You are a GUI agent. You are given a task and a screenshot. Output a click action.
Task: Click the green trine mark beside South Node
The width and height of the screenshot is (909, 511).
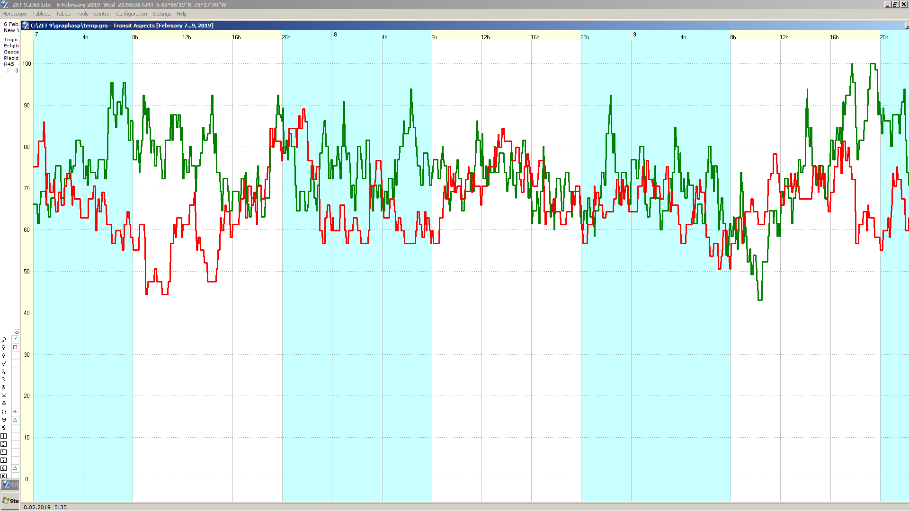click(x=15, y=420)
